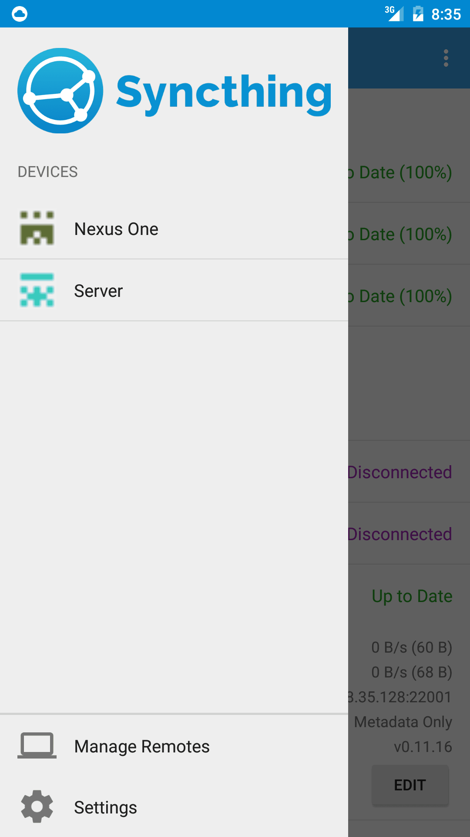This screenshot has width=470, height=837.
Task: Open the Server device identicon
Action: (x=37, y=290)
